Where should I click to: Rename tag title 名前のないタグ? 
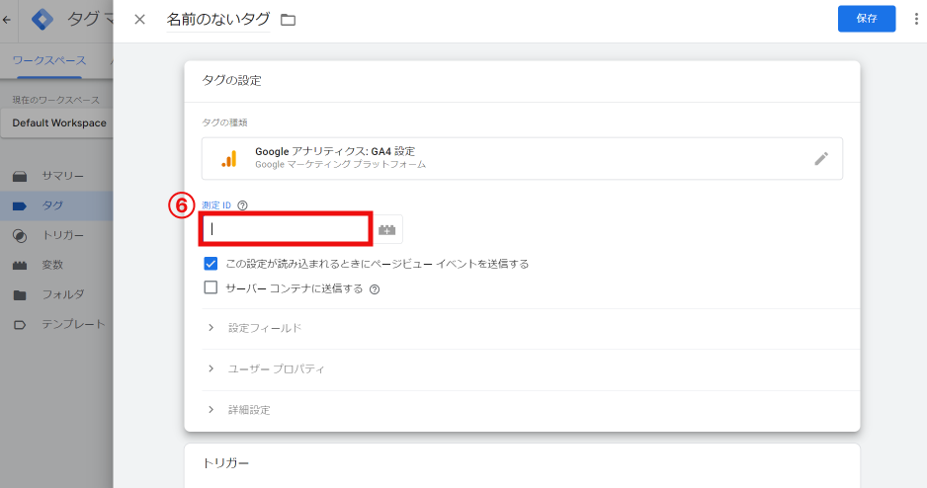click(x=218, y=20)
